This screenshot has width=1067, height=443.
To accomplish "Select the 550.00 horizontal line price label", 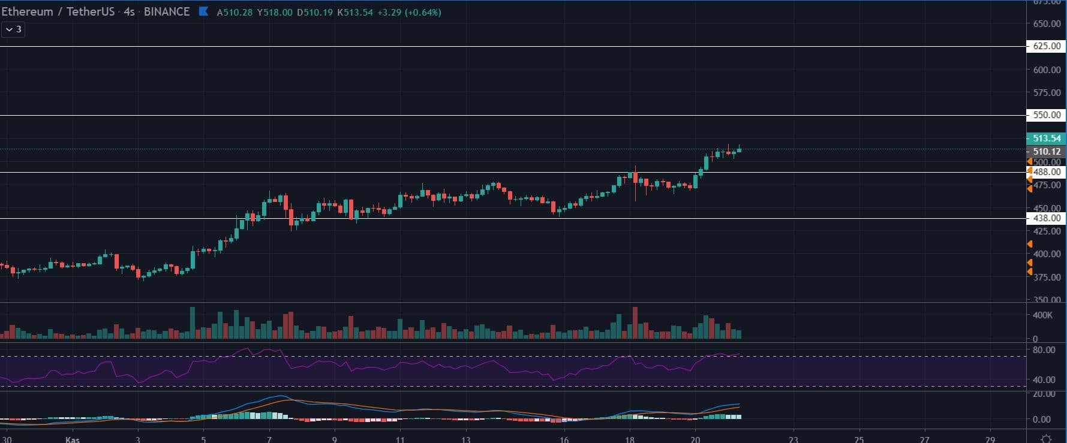I will click(1046, 115).
